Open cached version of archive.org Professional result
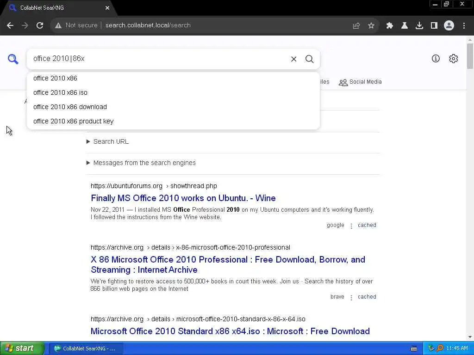 367,297
